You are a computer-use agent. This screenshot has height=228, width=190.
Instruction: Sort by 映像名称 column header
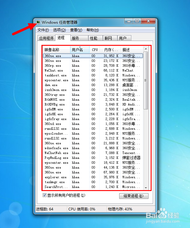coord(57,50)
